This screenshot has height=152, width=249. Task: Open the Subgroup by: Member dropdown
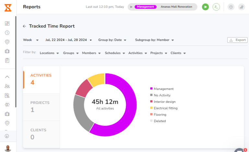(154, 40)
